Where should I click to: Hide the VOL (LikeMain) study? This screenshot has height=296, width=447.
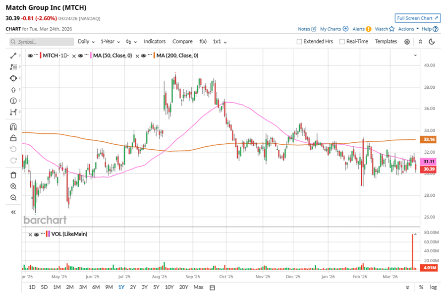(x=36, y=235)
